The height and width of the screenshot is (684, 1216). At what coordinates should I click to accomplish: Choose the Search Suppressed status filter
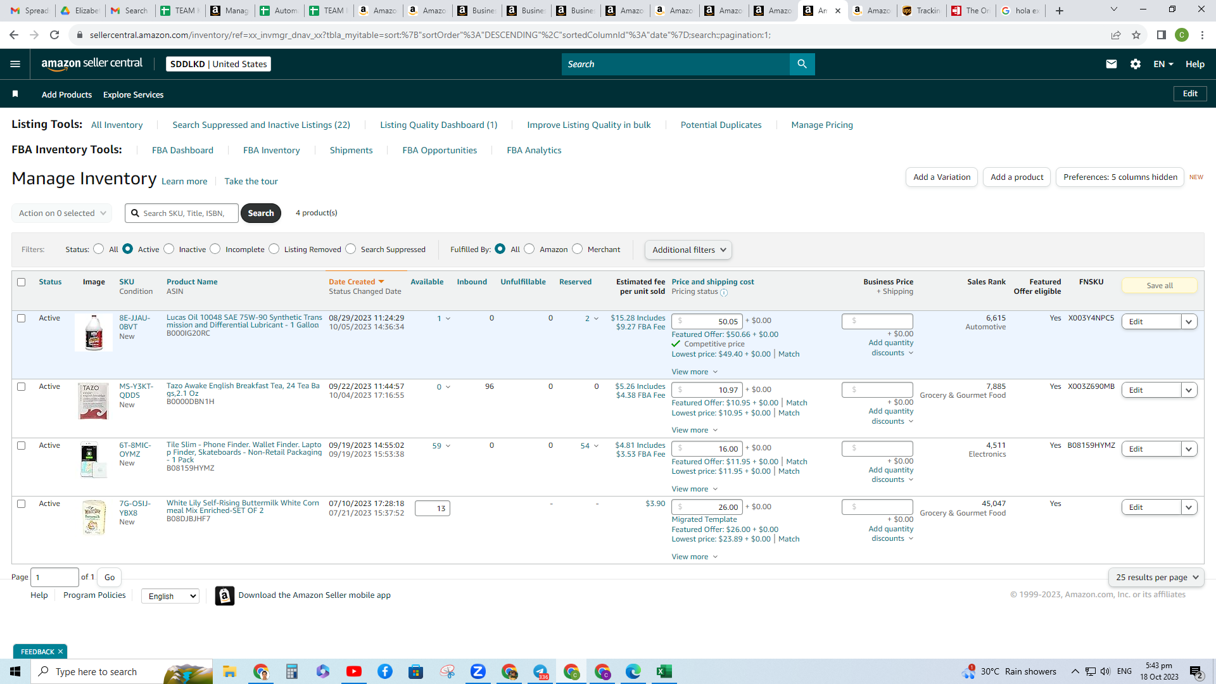point(351,249)
